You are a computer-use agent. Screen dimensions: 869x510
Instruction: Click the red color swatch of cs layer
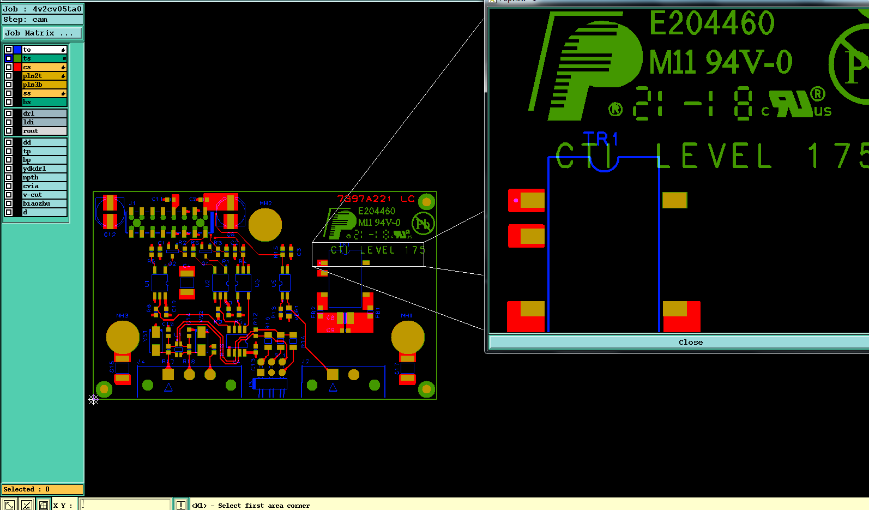point(17,67)
